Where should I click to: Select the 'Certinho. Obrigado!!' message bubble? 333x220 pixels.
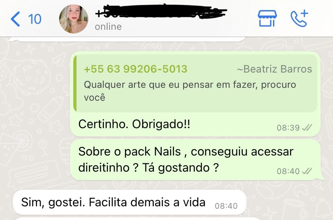tap(195, 94)
